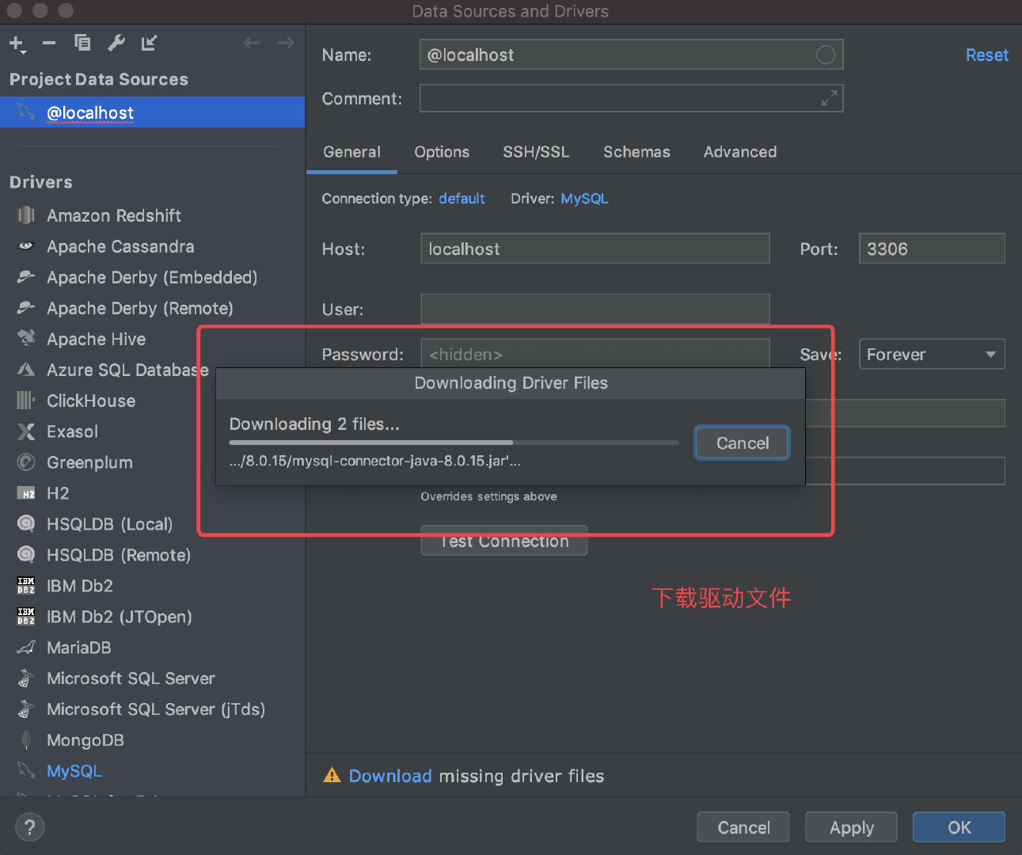Cancel the driver files download
The height and width of the screenshot is (855, 1022).
[742, 443]
